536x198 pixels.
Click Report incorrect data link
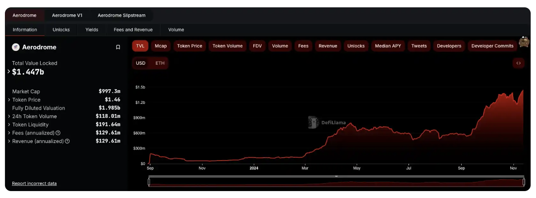(x=34, y=183)
